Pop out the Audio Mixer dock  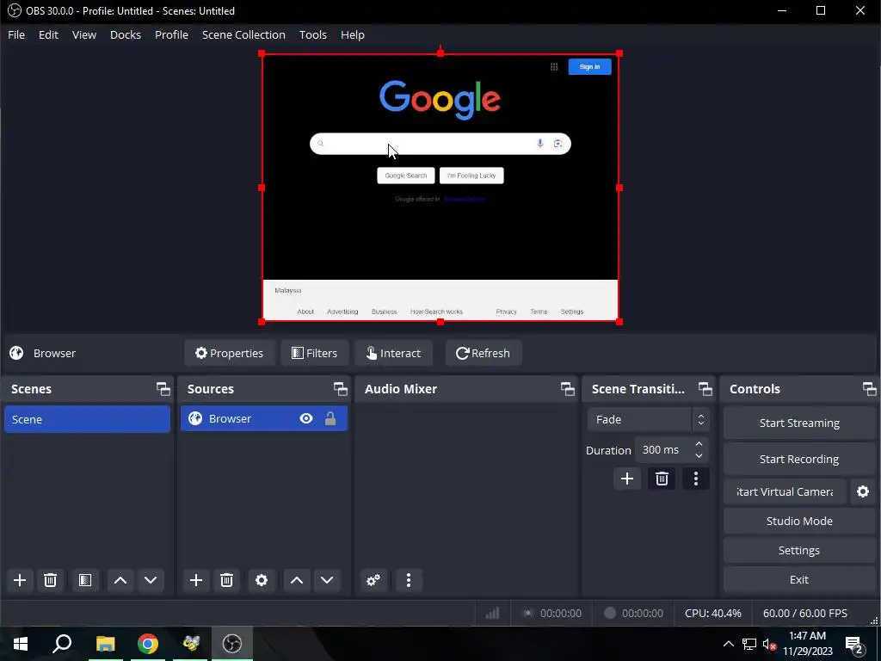tap(568, 389)
